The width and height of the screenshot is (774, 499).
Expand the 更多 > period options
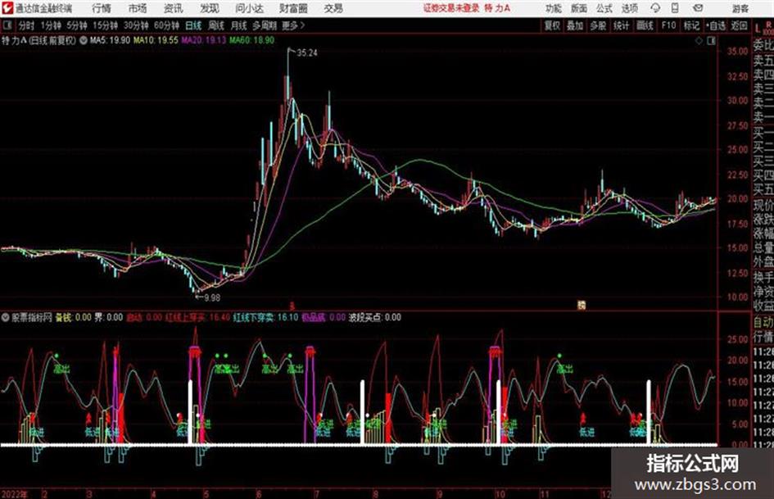(293, 25)
